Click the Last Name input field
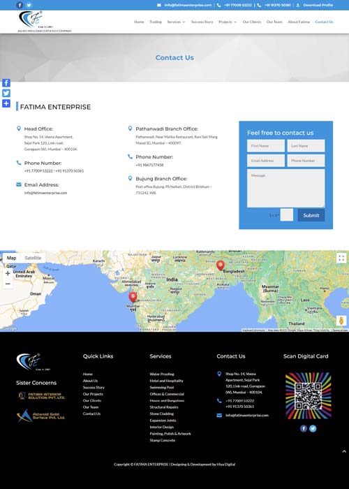 (306, 145)
